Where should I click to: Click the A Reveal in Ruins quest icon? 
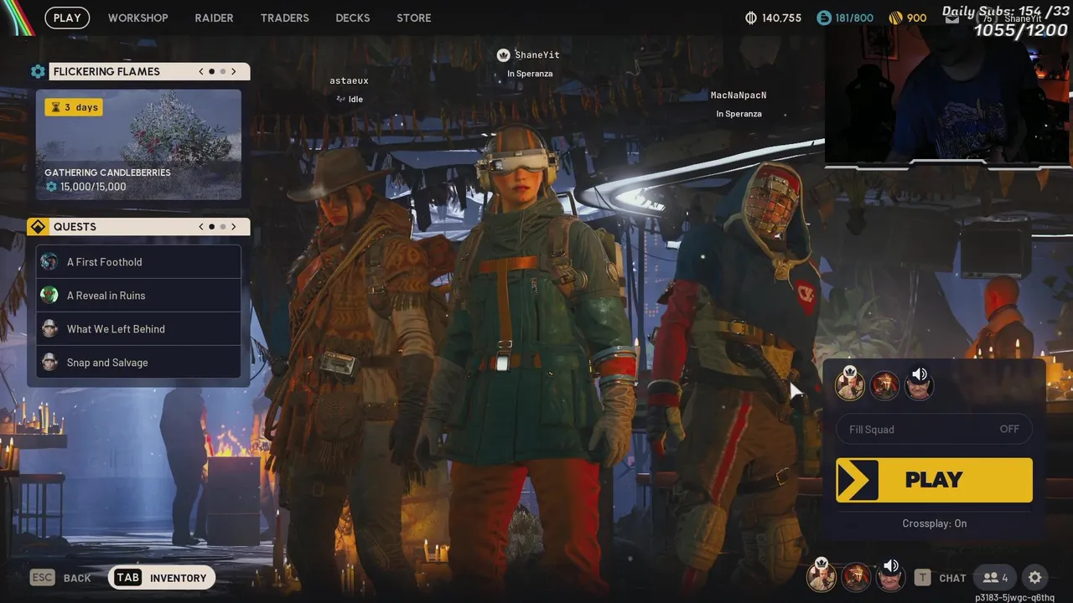(x=49, y=295)
